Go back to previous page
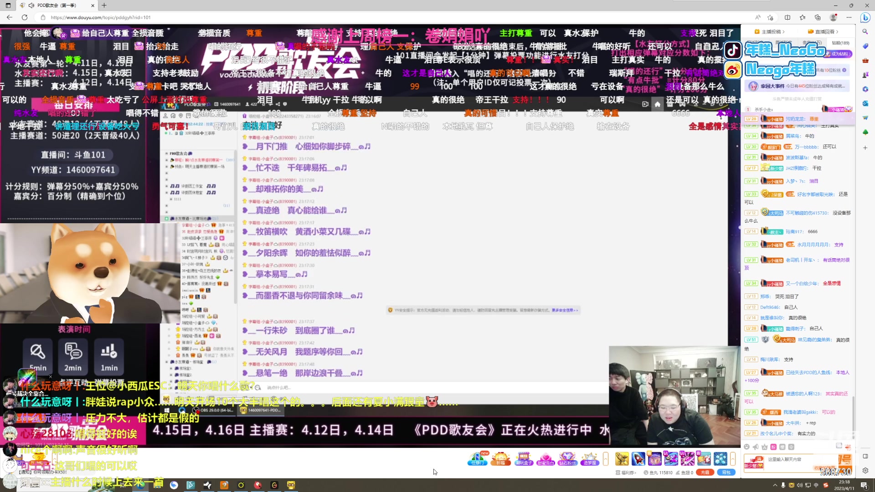Viewport: 875px width, 492px height. click(10, 17)
